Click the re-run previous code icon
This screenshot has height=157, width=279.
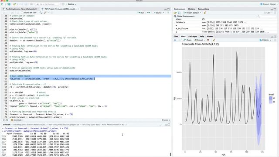tap(148, 13)
